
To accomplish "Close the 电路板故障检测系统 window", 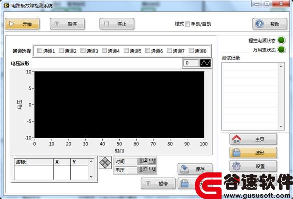I will (x=281, y=4).
